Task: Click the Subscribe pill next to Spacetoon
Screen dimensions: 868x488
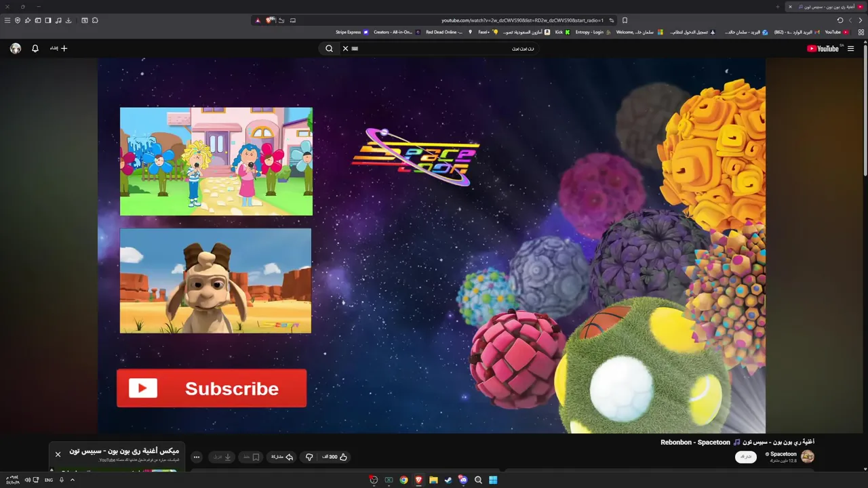Action: 746,457
